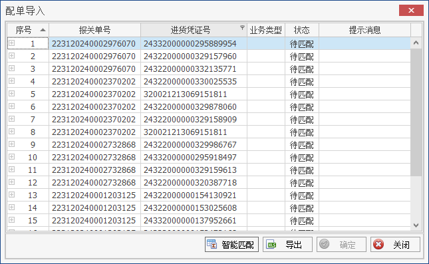Select voucher cell 24322000000330025535

click(194, 82)
